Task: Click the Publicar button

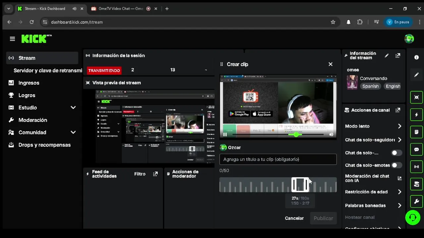Action: [323, 218]
